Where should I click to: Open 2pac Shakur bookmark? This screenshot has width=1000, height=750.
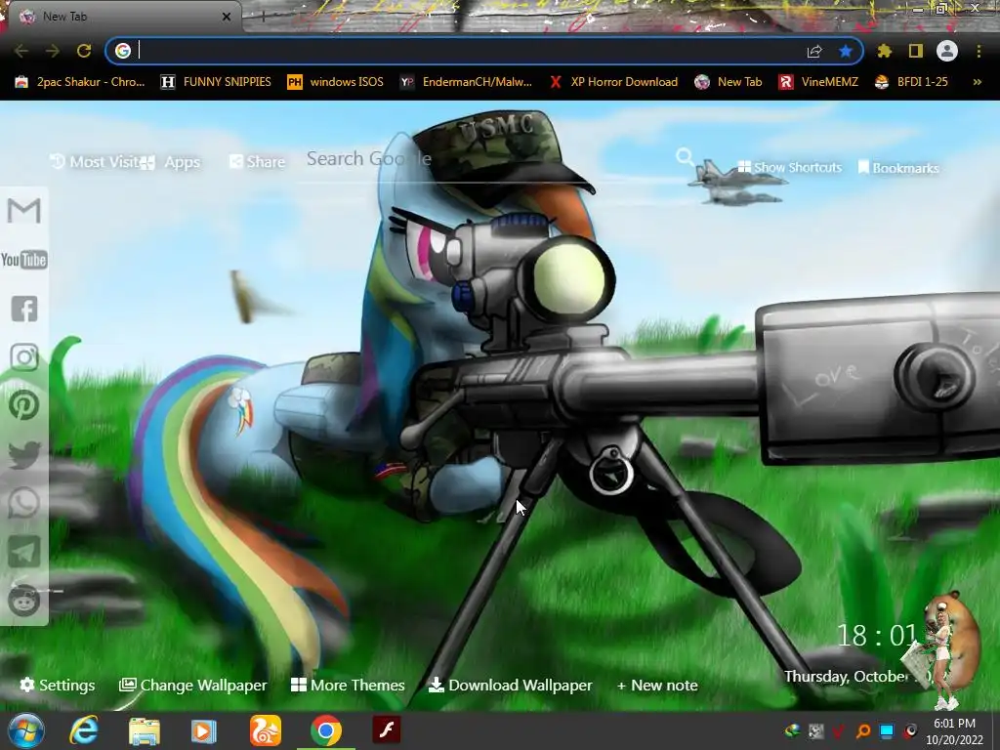click(80, 82)
